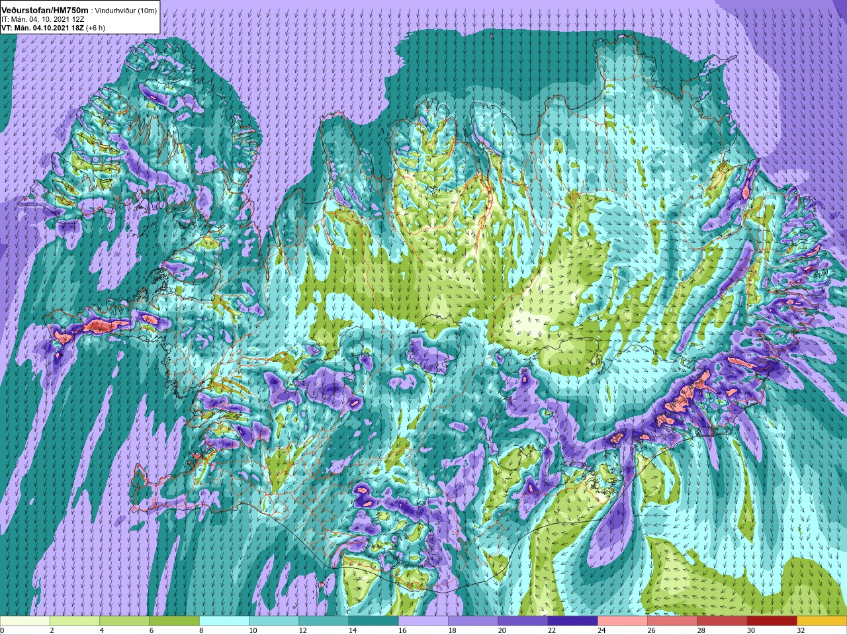Click the legend scale label "2"
The image size is (847, 635).
(52, 631)
